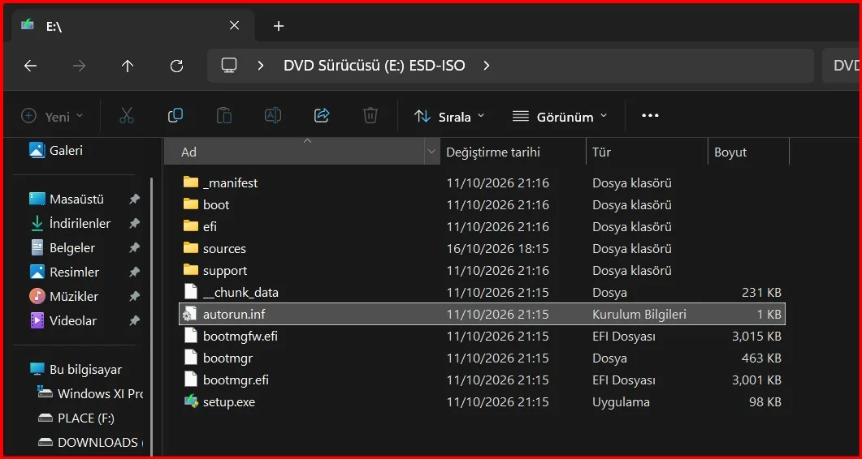862x459 pixels.
Task: Unpin Müzikler using its pin icon
Action: click(134, 297)
